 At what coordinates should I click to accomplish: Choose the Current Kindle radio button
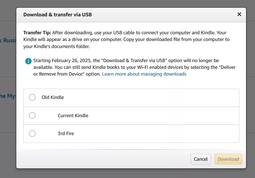(32, 116)
